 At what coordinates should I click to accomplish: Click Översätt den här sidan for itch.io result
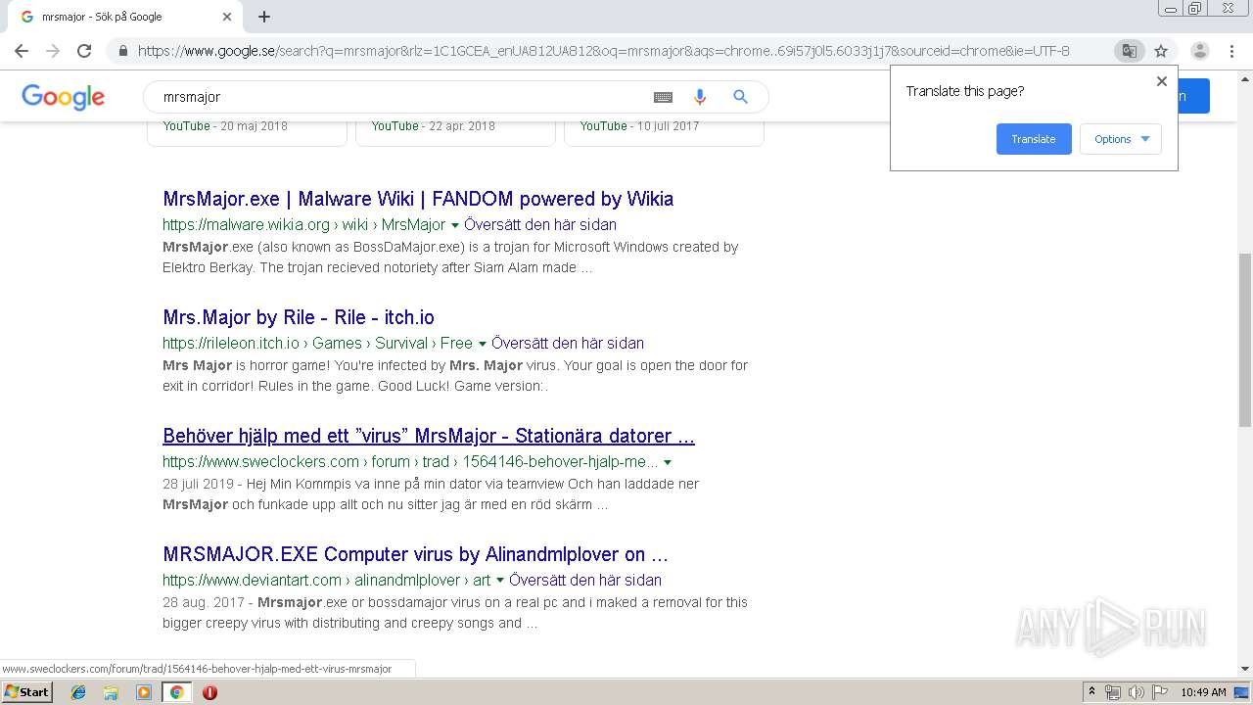coord(568,343)
